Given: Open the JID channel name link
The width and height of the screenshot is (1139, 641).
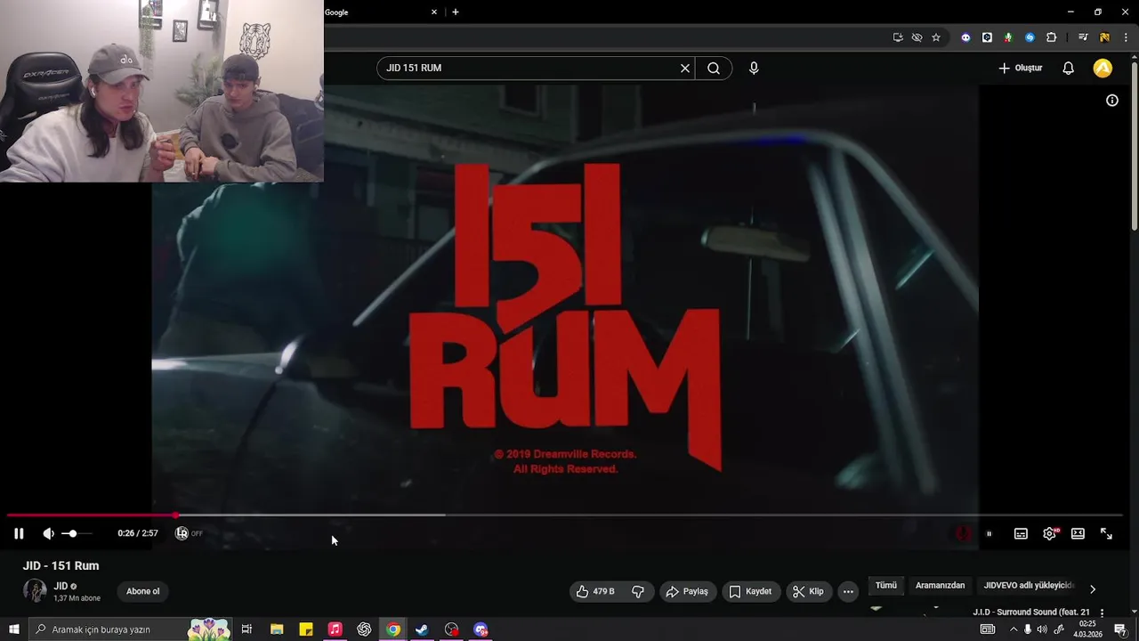Looking at the screenshot, I should click(x=61, y=586).
